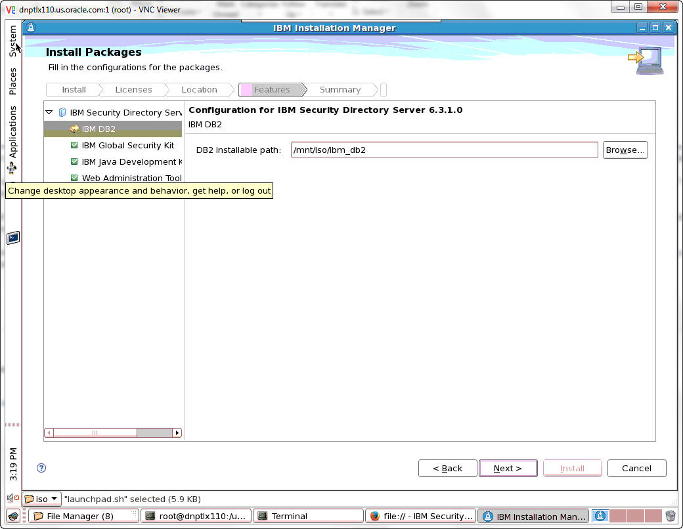
Task: Switch to file:// - IBM Security taskbar window
Action: click(421, 516)
